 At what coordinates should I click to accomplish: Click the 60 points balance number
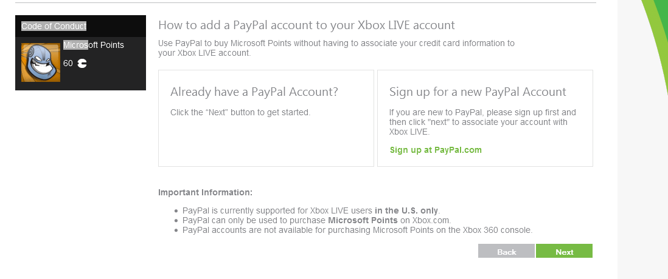click(x=68, y=64)
